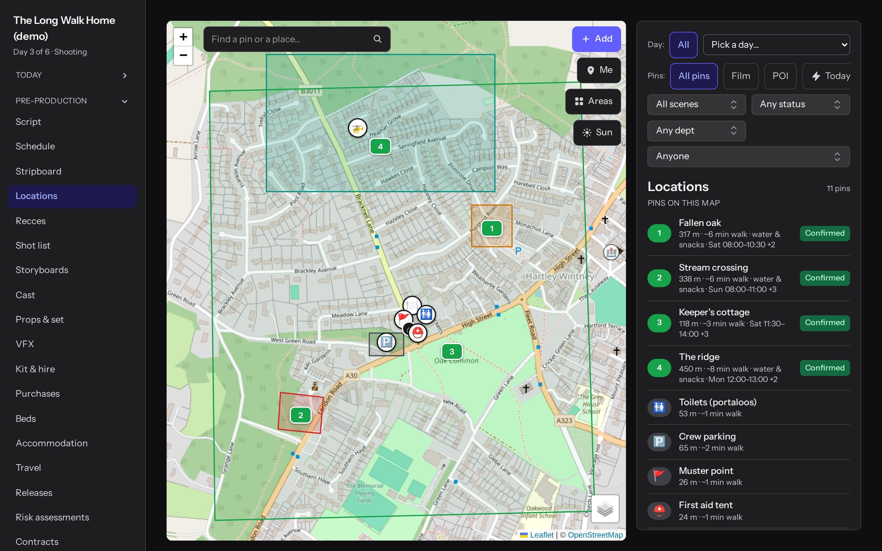
Task: Open the Pick a day dropdown
Action: pos(776,45)
